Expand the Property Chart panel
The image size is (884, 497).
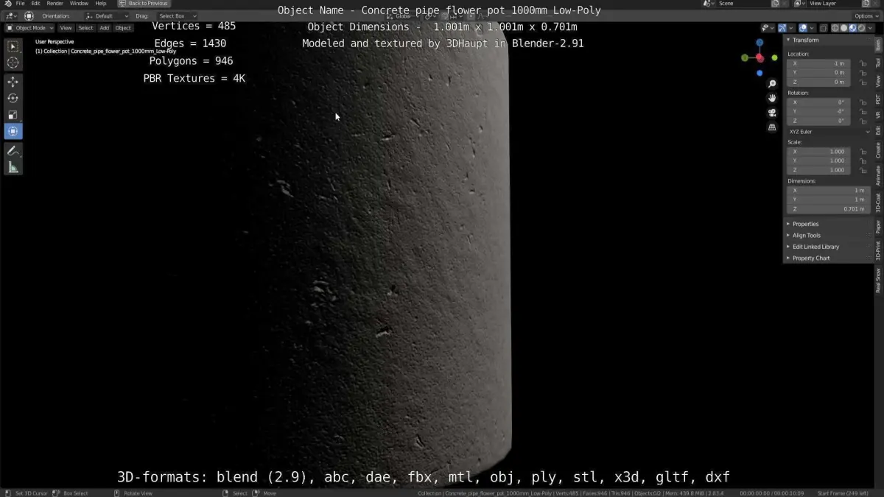811,258
